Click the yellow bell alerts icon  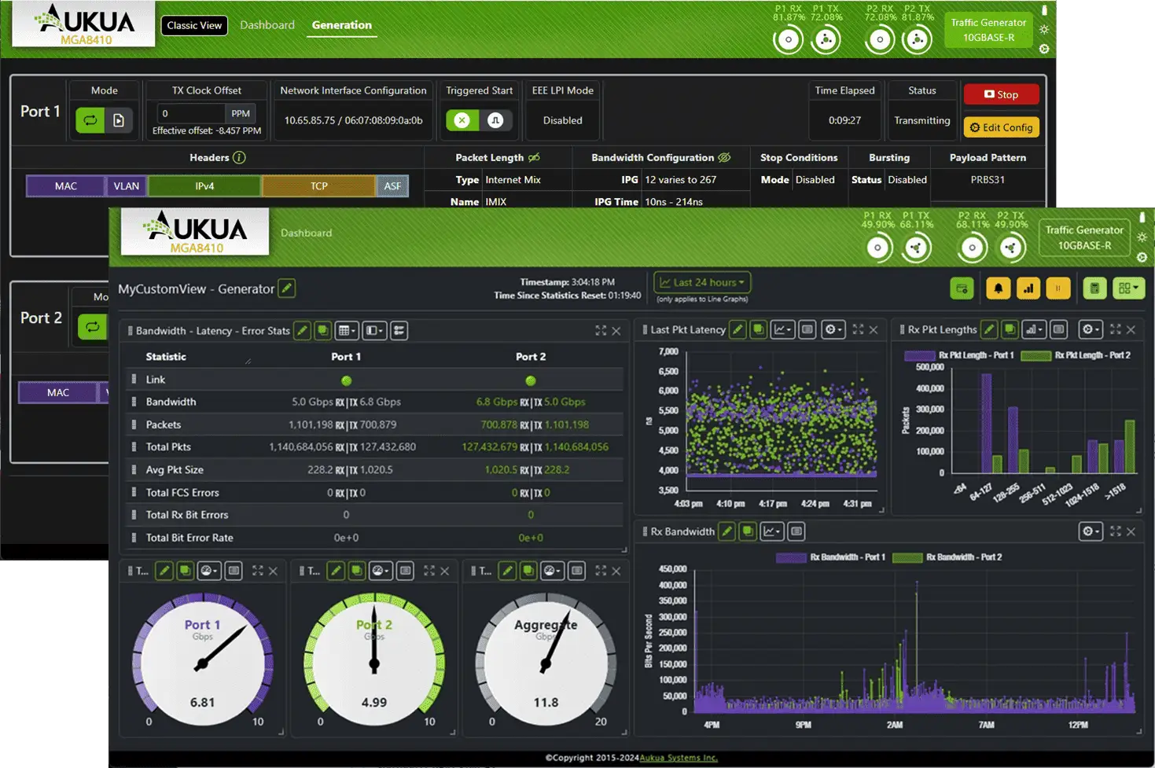tap(998, 288)
